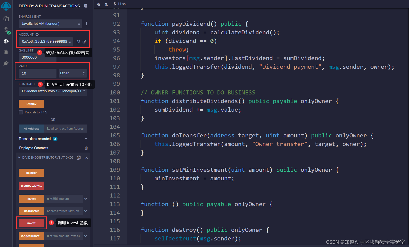Call the invest function button

(x=31, y=223)
